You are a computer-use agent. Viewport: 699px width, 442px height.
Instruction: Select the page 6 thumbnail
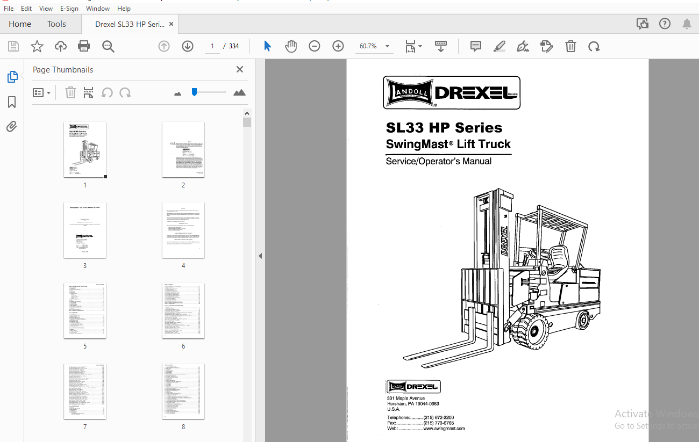(183, 311)
